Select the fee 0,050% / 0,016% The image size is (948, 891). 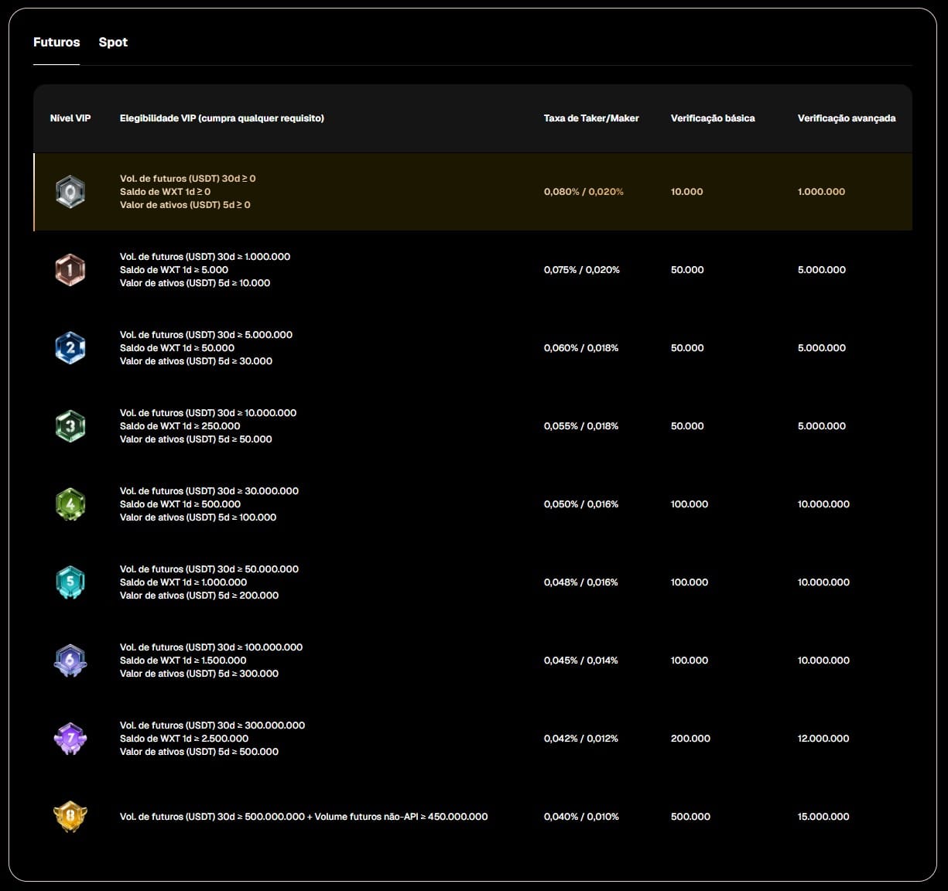[581, 504]
